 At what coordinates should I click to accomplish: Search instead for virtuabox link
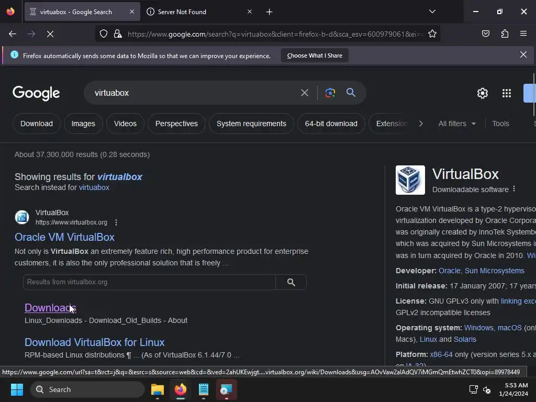(x=94, y=188)
